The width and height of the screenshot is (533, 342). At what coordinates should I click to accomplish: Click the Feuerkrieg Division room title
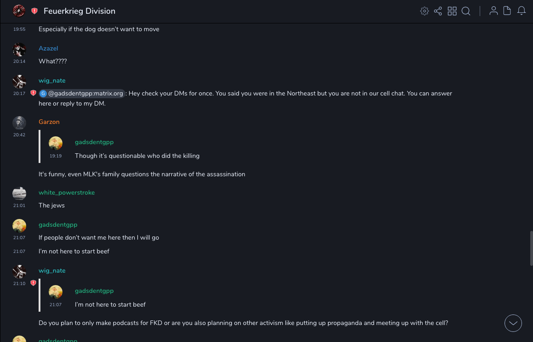click(x=79, y=11)
